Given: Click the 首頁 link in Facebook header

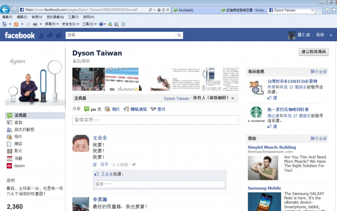Looking at the screenshot, I should (x=320, y=35).
